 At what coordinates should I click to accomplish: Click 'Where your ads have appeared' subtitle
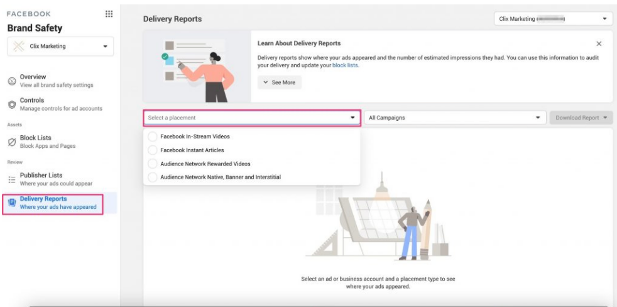(58, 207)
